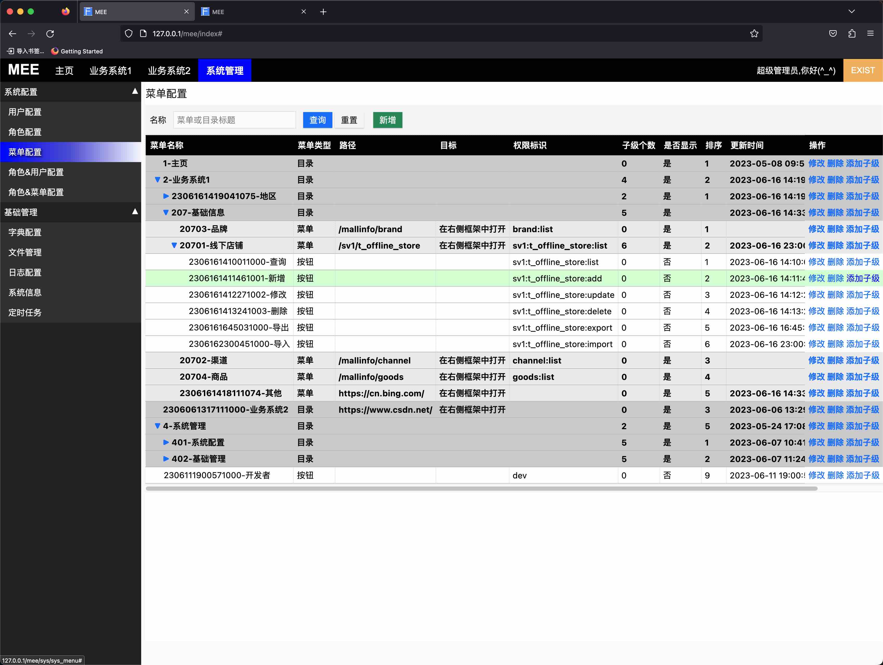Screen dimensions: 883x665
Task: Switch to 业务系统1 top menu
Action: click(x=110, y=71)
